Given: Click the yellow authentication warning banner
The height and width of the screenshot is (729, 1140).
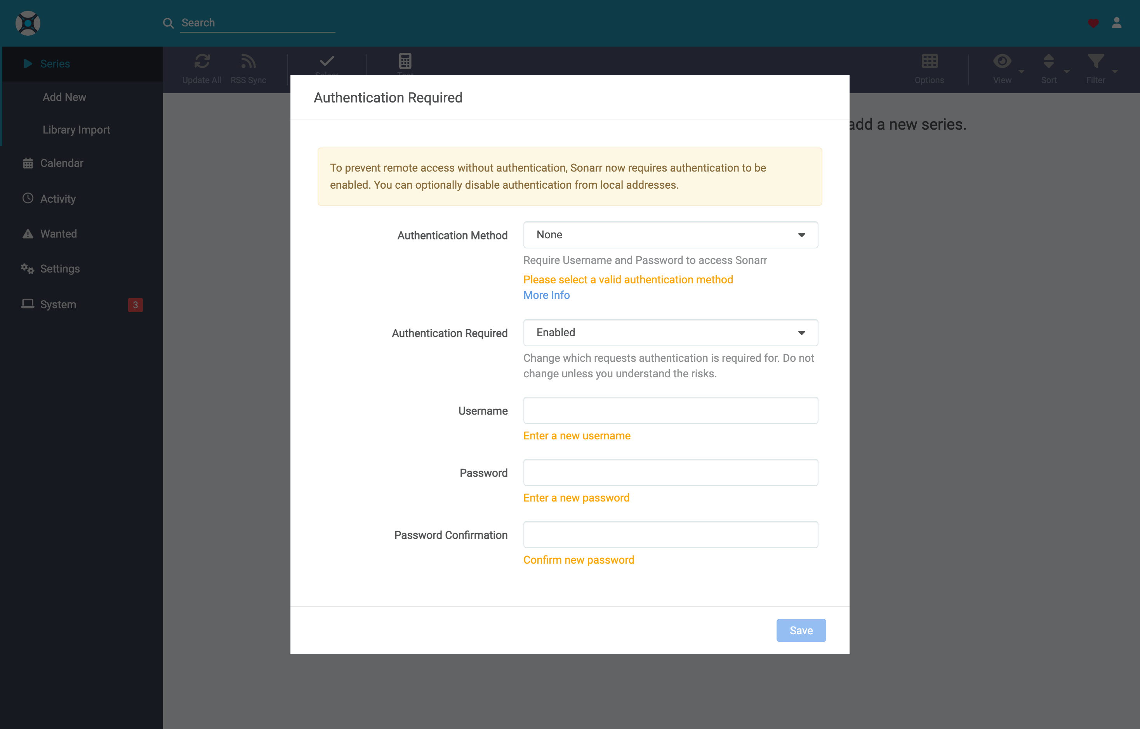Looking at the screenshot, I should 570,177.
